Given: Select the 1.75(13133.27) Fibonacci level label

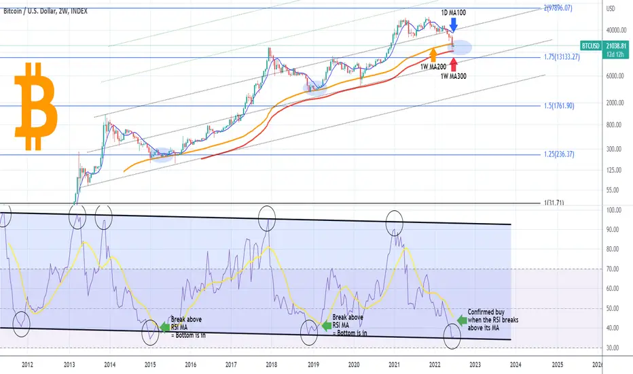Looking at the screenshot, I should tap(562, 57).
